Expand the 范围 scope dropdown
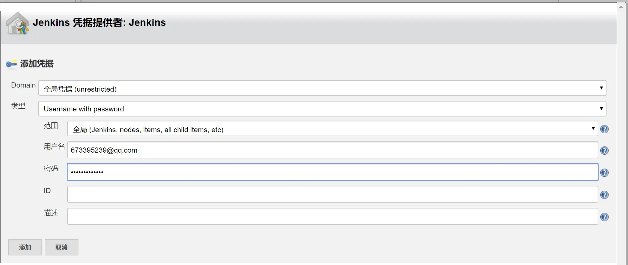This screenshot has width=628, height=265. coord(332,129)
